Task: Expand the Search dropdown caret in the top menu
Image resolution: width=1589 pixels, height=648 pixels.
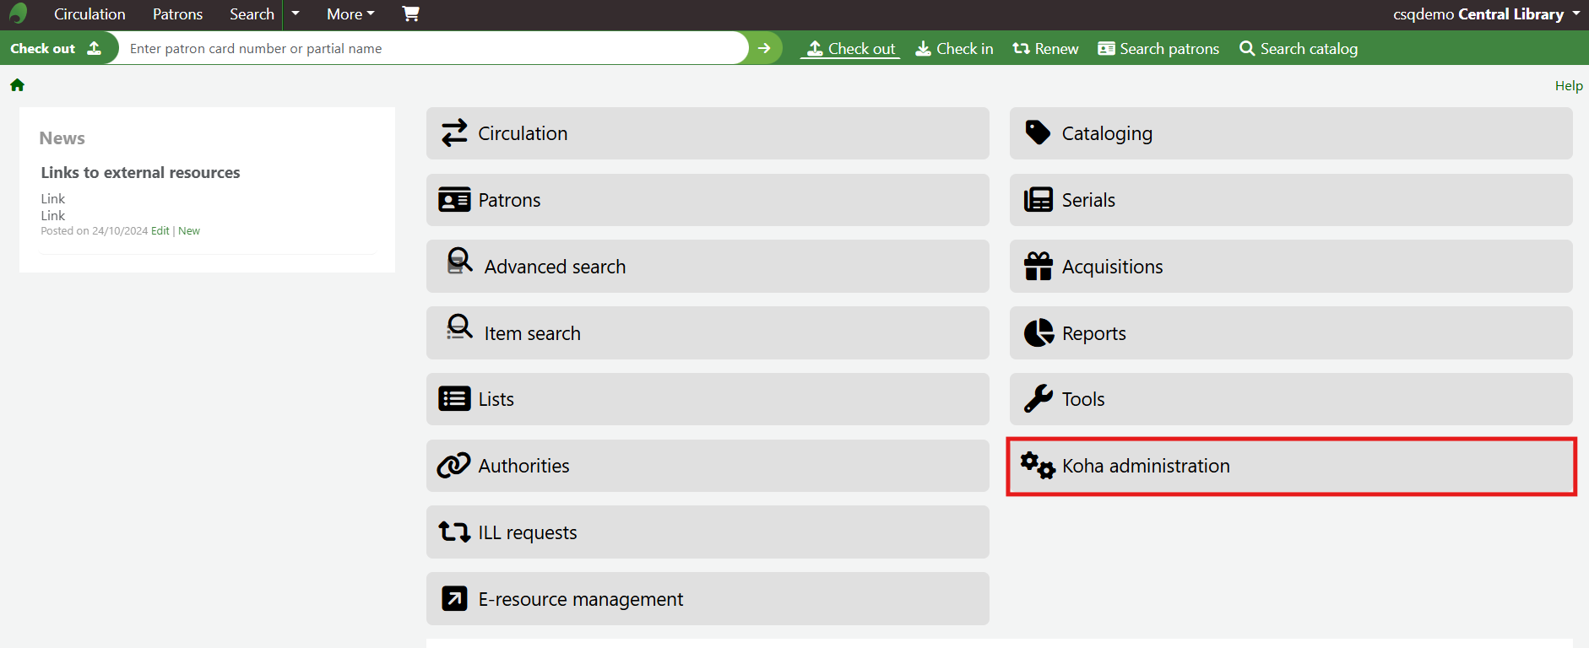Action: click(x=296, y=13)
